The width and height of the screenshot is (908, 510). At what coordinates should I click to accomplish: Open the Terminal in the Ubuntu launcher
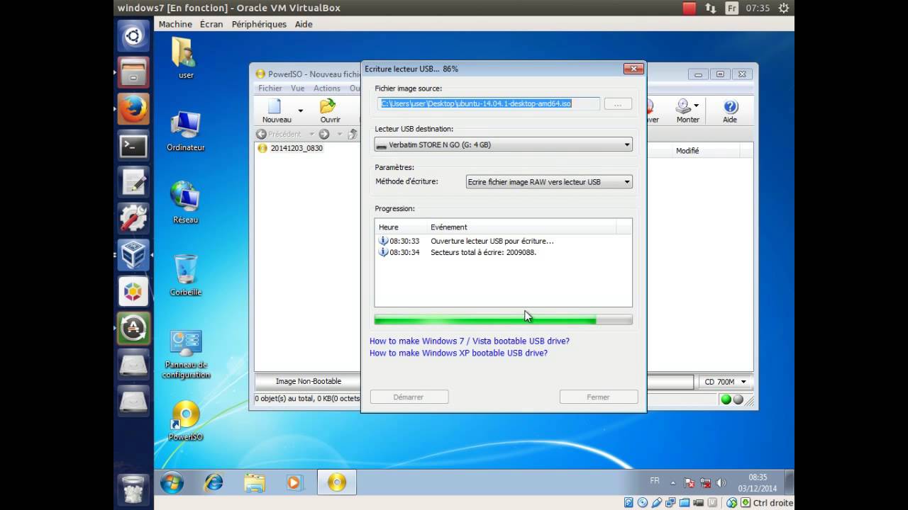pos(133,146)
